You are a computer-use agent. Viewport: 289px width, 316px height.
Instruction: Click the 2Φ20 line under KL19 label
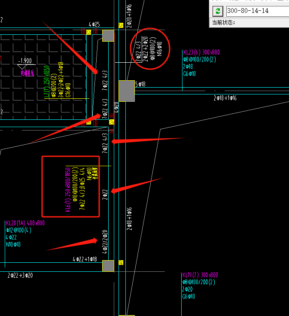coord(187,289)
